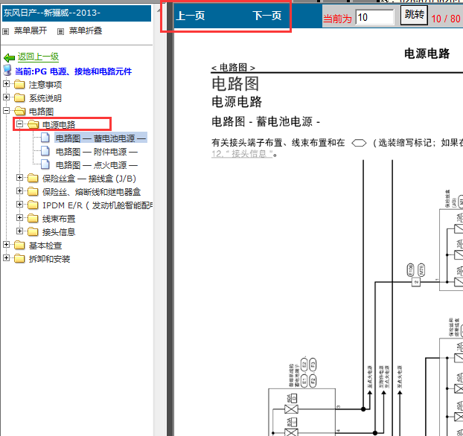Click the 当前:PG 电源、接地和电路元件 text
This screenshot has width=463, height=436.
73,71
